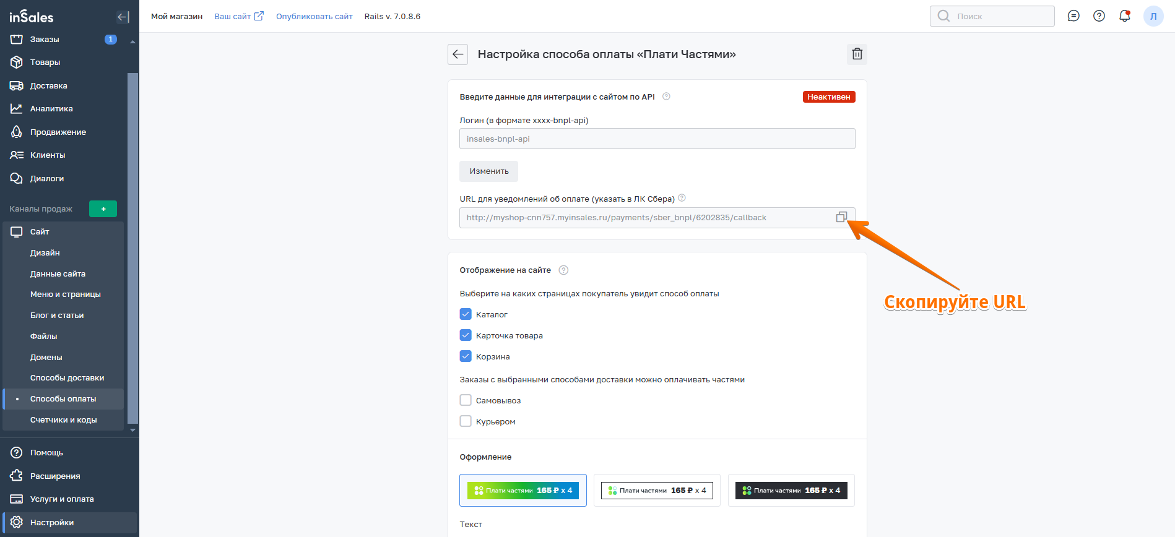Open the Опубликовать сайт link
This screenshot has height=537, width=1175.
point(314,17)
